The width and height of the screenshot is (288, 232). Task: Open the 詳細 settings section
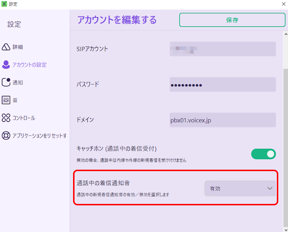[18, 47]
